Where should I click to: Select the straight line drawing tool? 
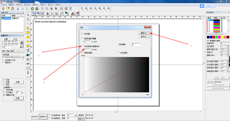(x=28, y=24)
